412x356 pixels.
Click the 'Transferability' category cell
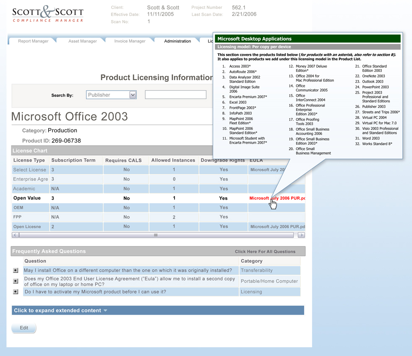pos(270,270)
